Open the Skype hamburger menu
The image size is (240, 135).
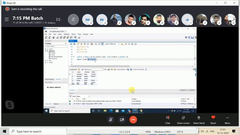7,19
